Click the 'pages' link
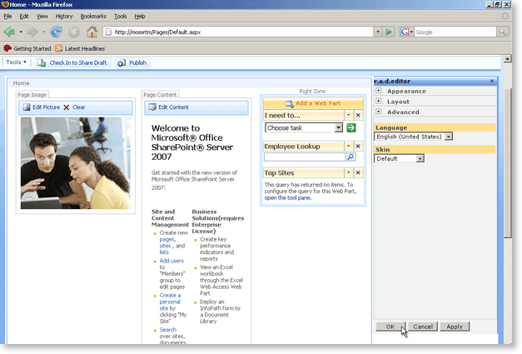Screen dimensions: 522x354 tap(167, 239)
